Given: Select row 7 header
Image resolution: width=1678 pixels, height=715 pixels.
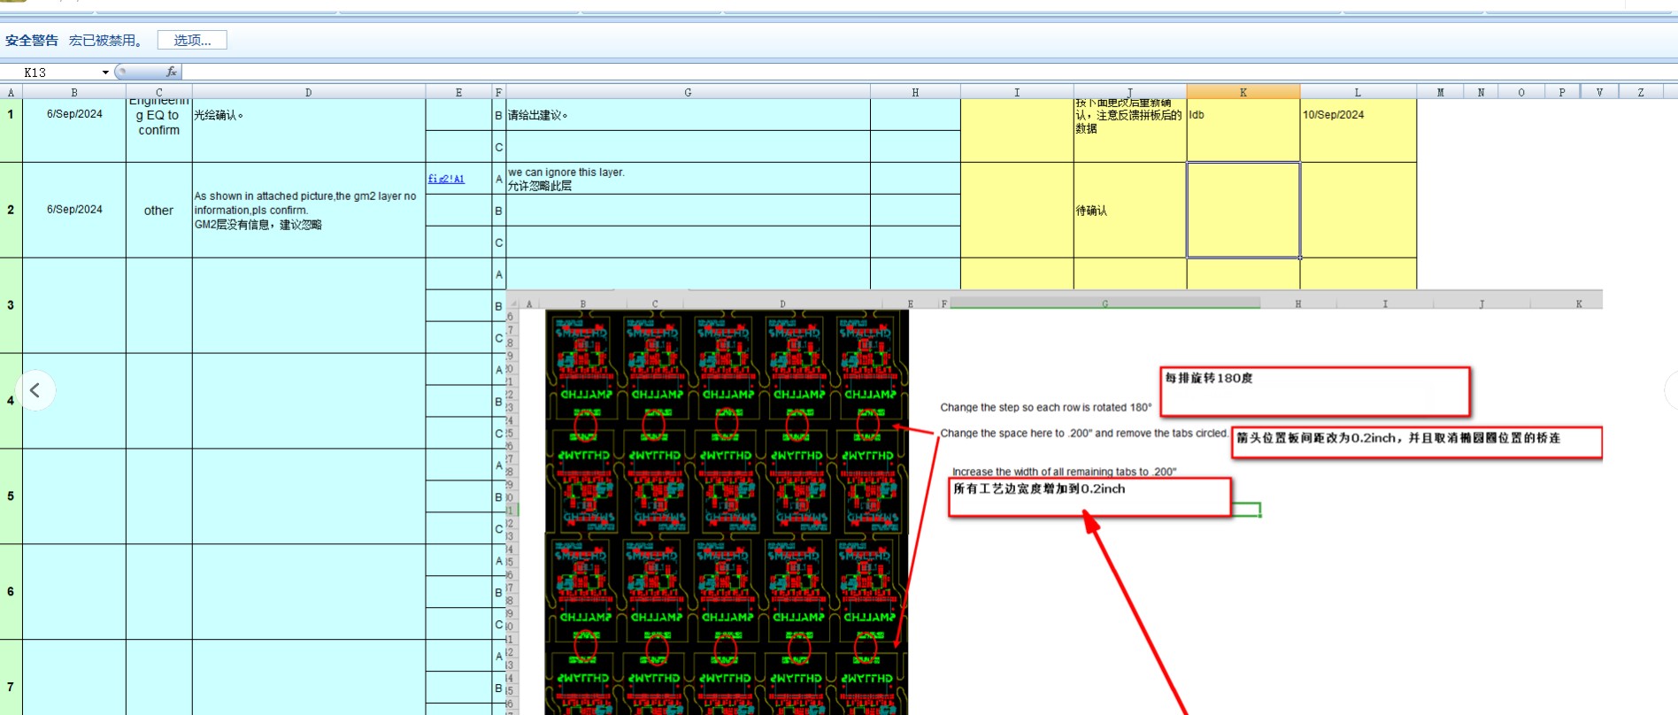Looking at the screenshot, I should (x=11, y=678).
